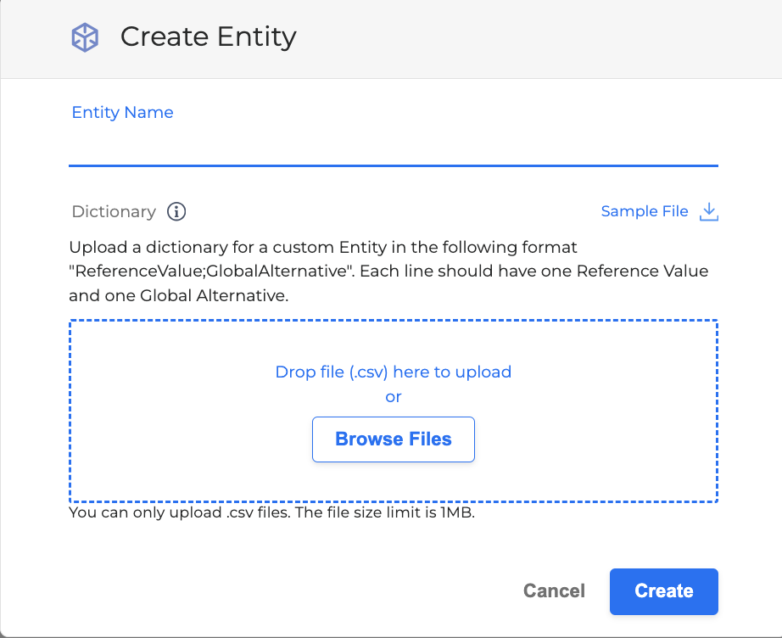
Task: Click the "or" text in the upload area
Action: (x=393, y=396)
